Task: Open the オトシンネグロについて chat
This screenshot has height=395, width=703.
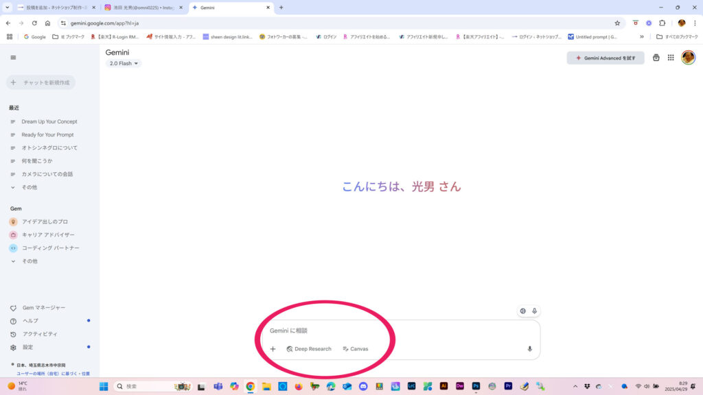Action: click(49, 148)
